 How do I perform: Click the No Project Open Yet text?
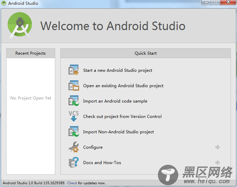[31, 98]
